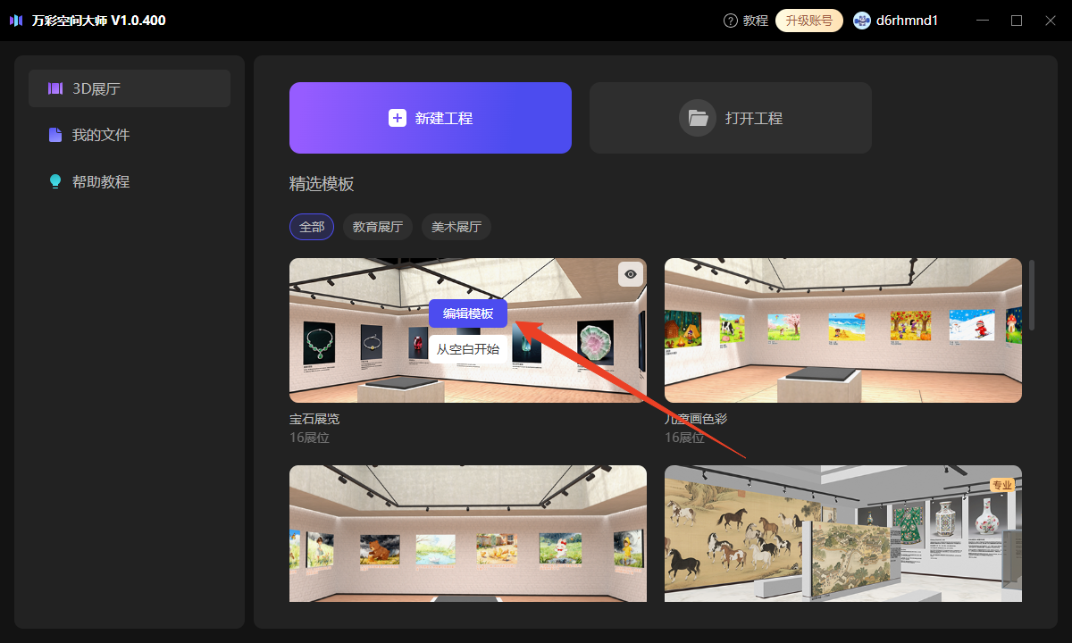The height and width of the screenshot is (643, 1072).
Task: Click the lightbulb icon beside 帮助教程
Action: point(54,181)
